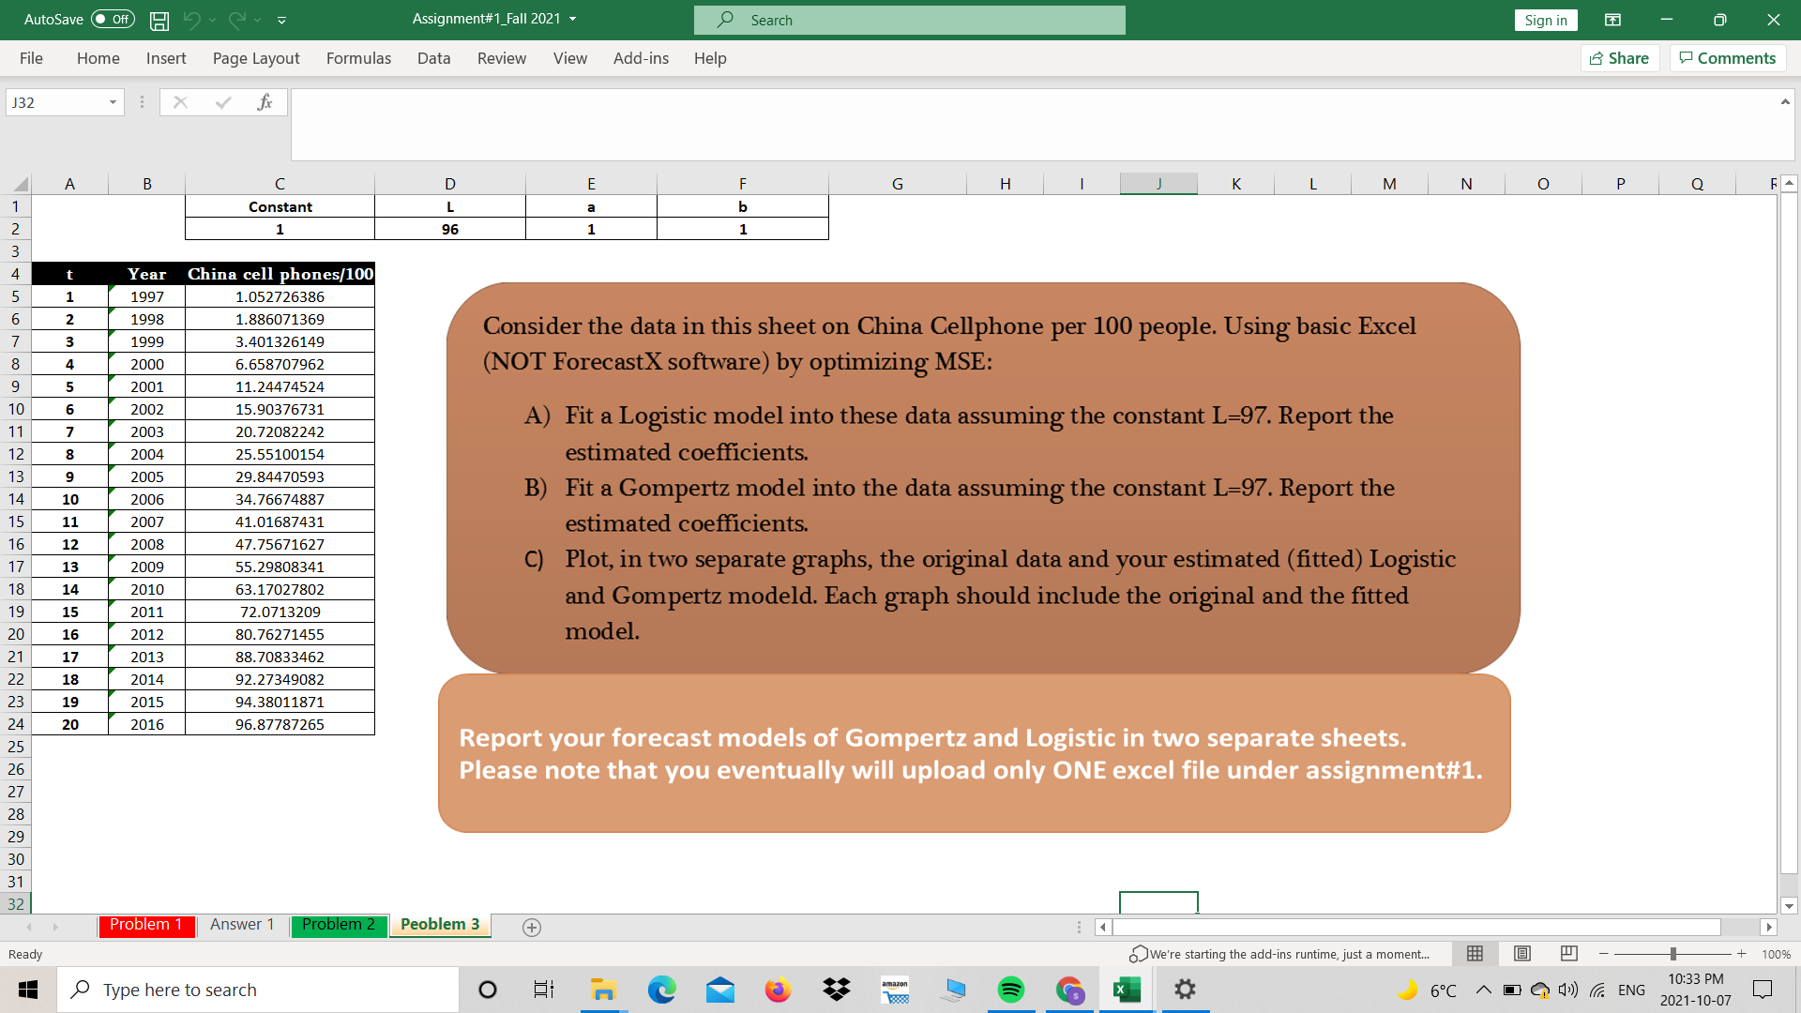The image size is (1801, 1013).
Task: Add a new sheet with the plus button
Action: click(532, 927)
